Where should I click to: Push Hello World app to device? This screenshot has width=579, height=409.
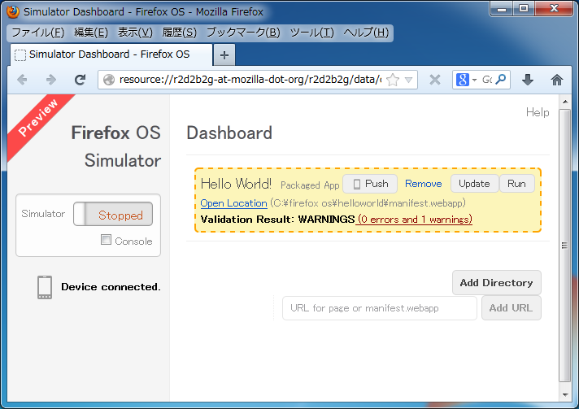click(x=370, y=184)
